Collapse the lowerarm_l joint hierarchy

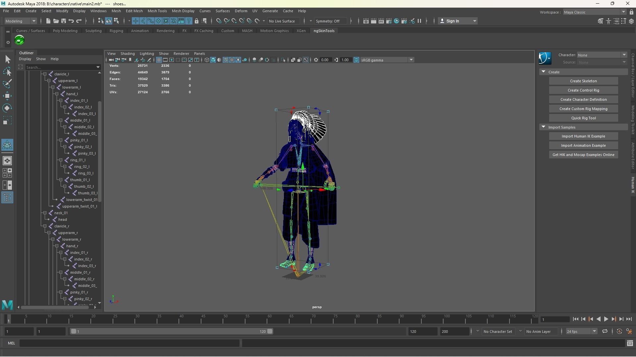pos(52,87)
